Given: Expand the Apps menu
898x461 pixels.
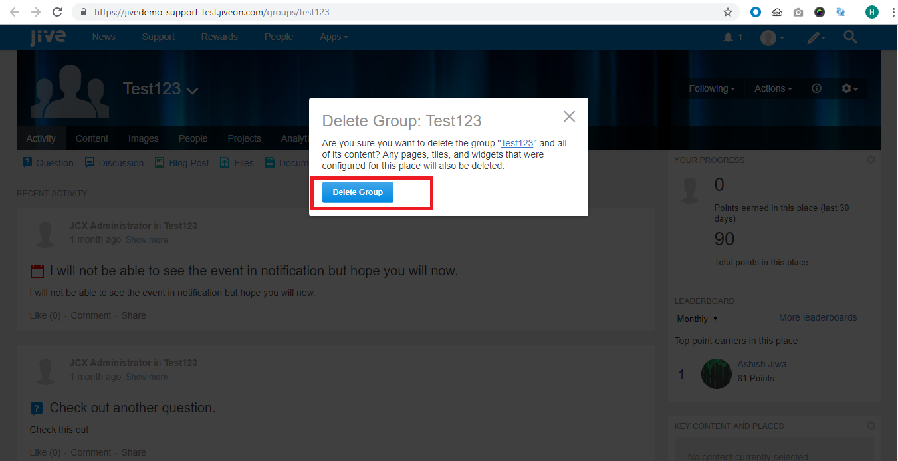Looking at the screenshot, I should 334,37.
